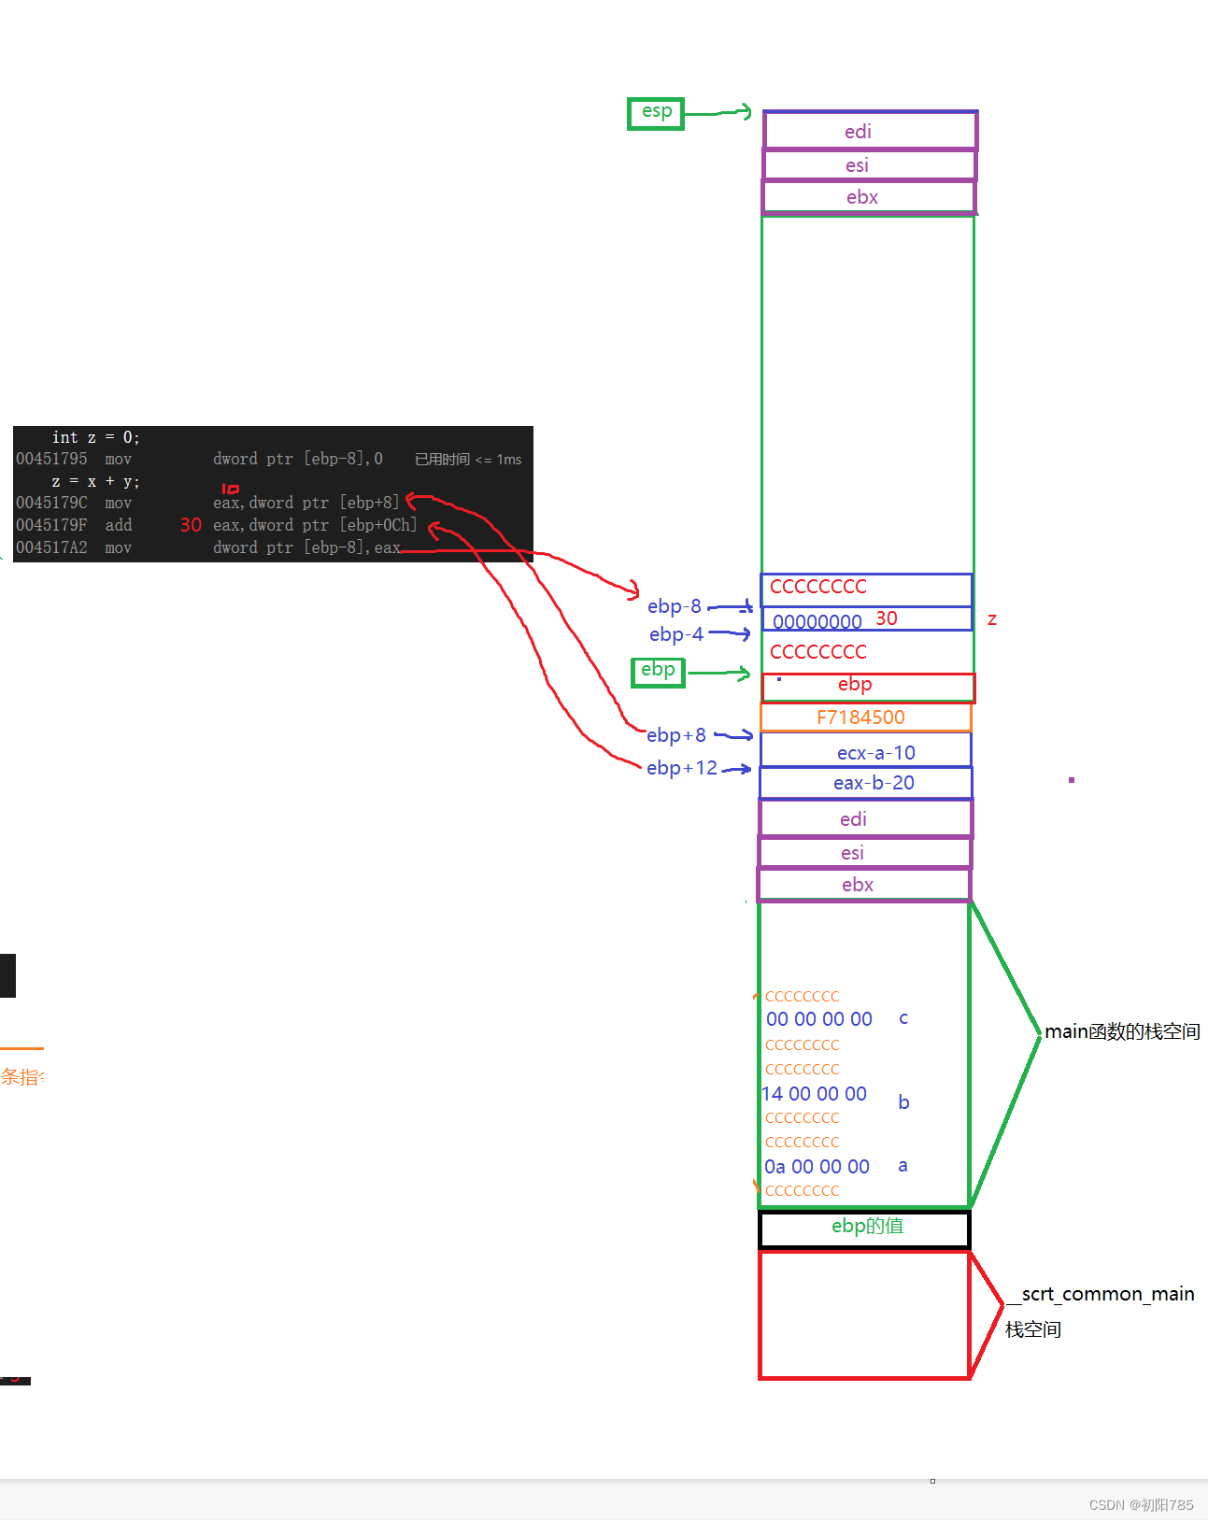
Task: Click the add instruction mnemonic
Action: [x=118, y=525]
